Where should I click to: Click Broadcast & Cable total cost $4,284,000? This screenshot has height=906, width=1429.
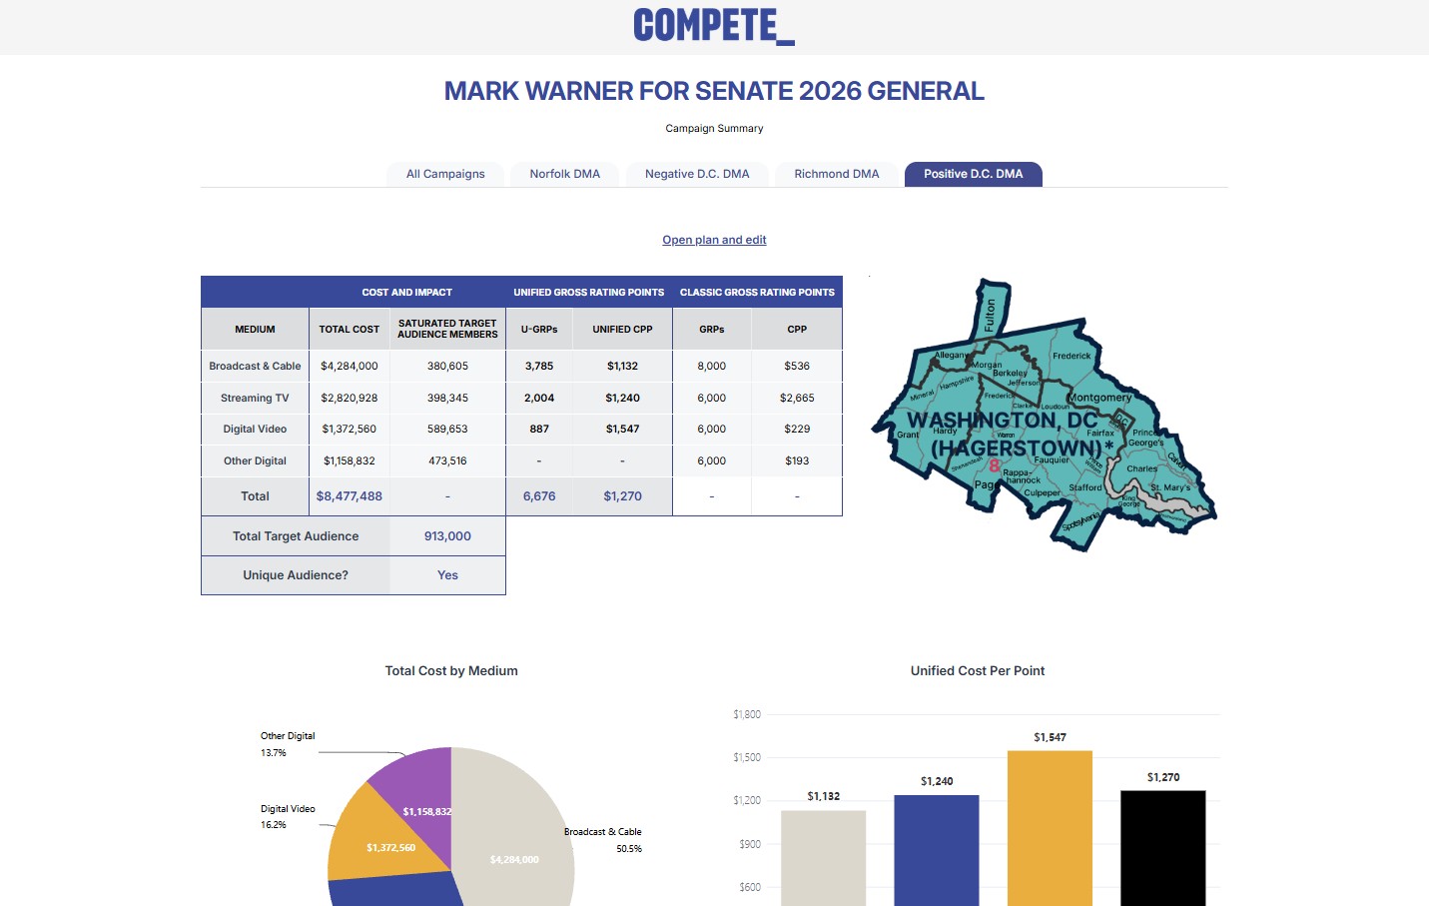click(x=350, y=367)
